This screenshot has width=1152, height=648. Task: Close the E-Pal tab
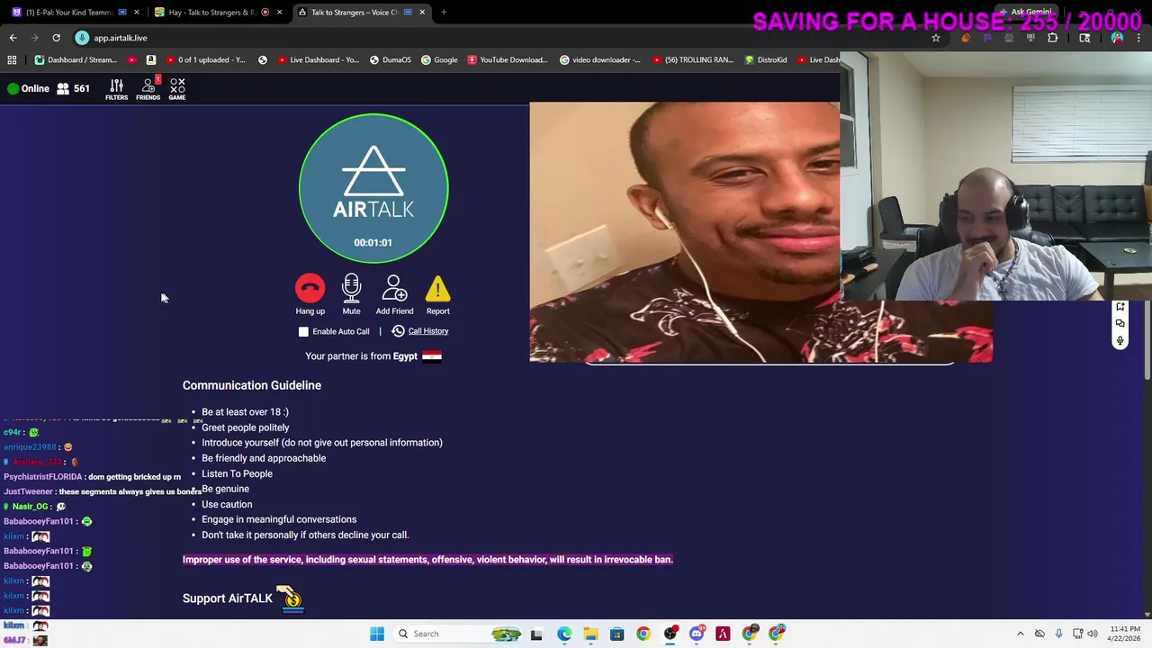click(x=137, y=12)
